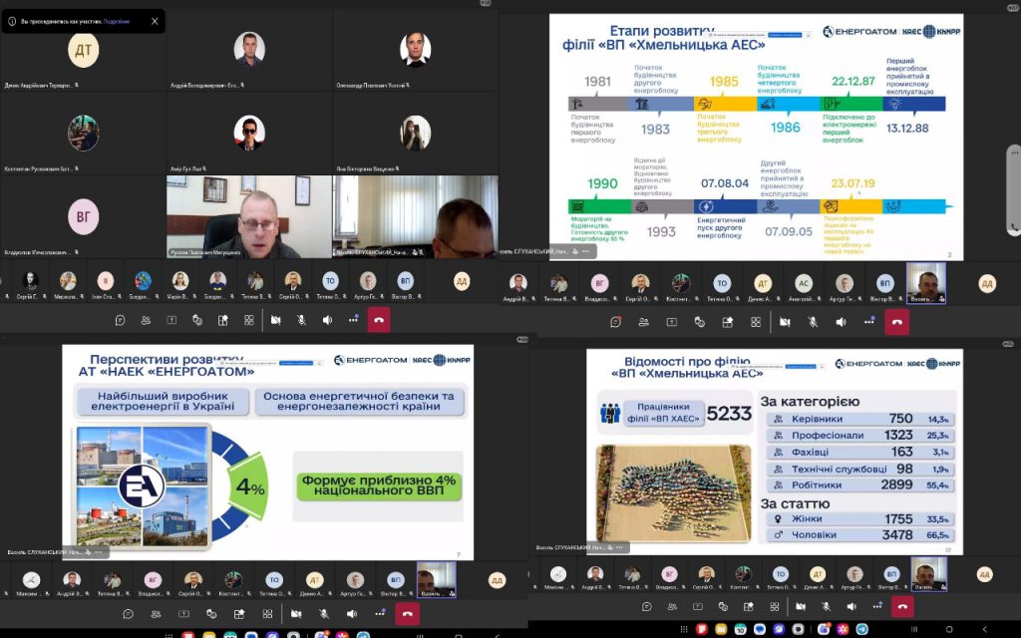Show participants in the 'Етапи розвитку' meeting
1021x638 pixels.
click(x=644, y=322)
